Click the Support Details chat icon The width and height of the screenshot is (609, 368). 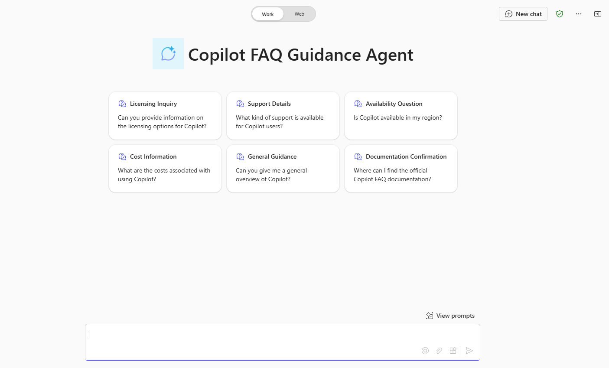[240, 104]
